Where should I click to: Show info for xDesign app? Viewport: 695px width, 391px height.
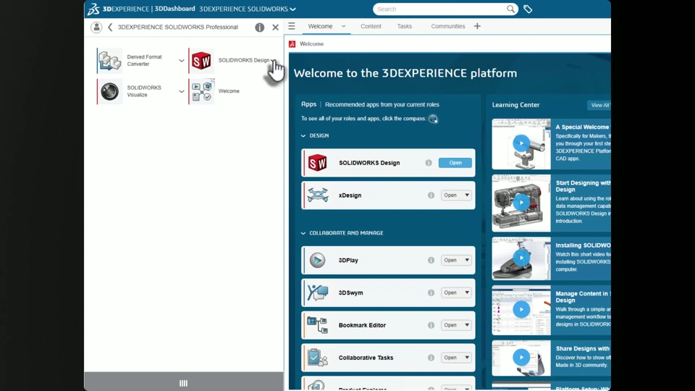point(431,195)
